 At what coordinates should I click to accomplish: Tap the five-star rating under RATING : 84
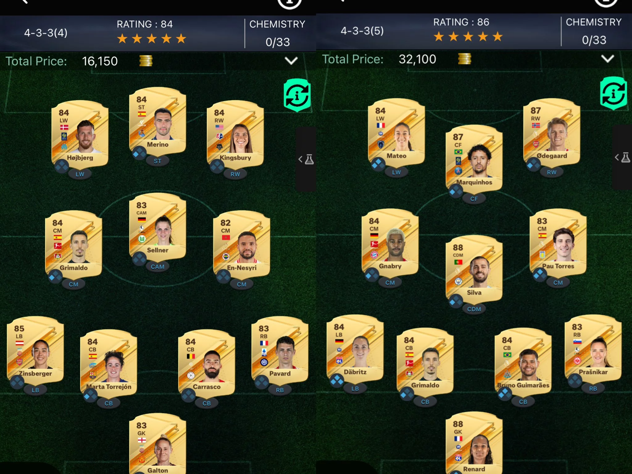pyautogui.click(x=152, y=39)
